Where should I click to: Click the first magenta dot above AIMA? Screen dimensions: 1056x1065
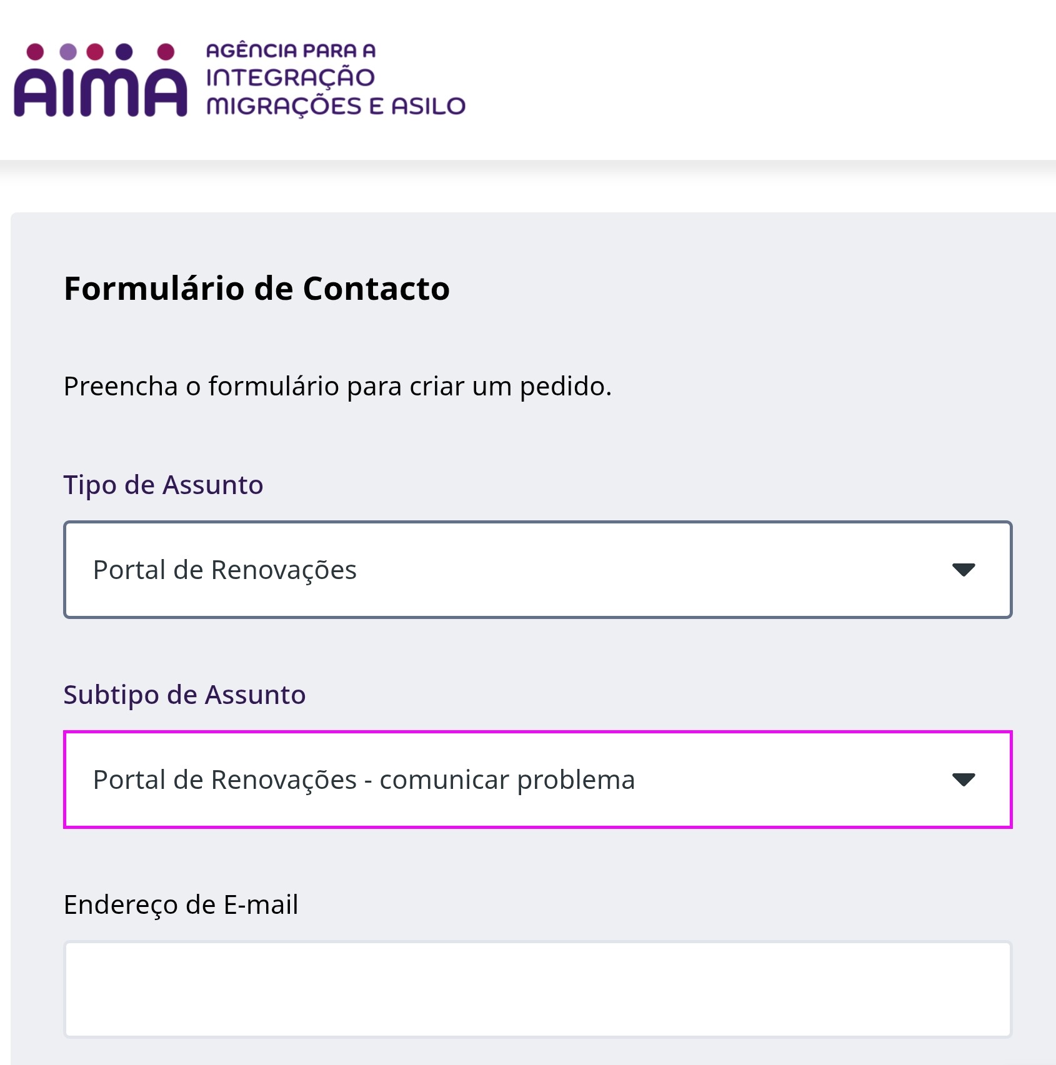click(x=36, y=51)
